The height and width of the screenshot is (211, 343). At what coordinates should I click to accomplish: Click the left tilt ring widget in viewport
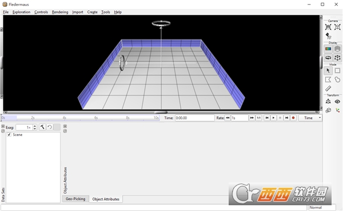click(x=122, y=63)
